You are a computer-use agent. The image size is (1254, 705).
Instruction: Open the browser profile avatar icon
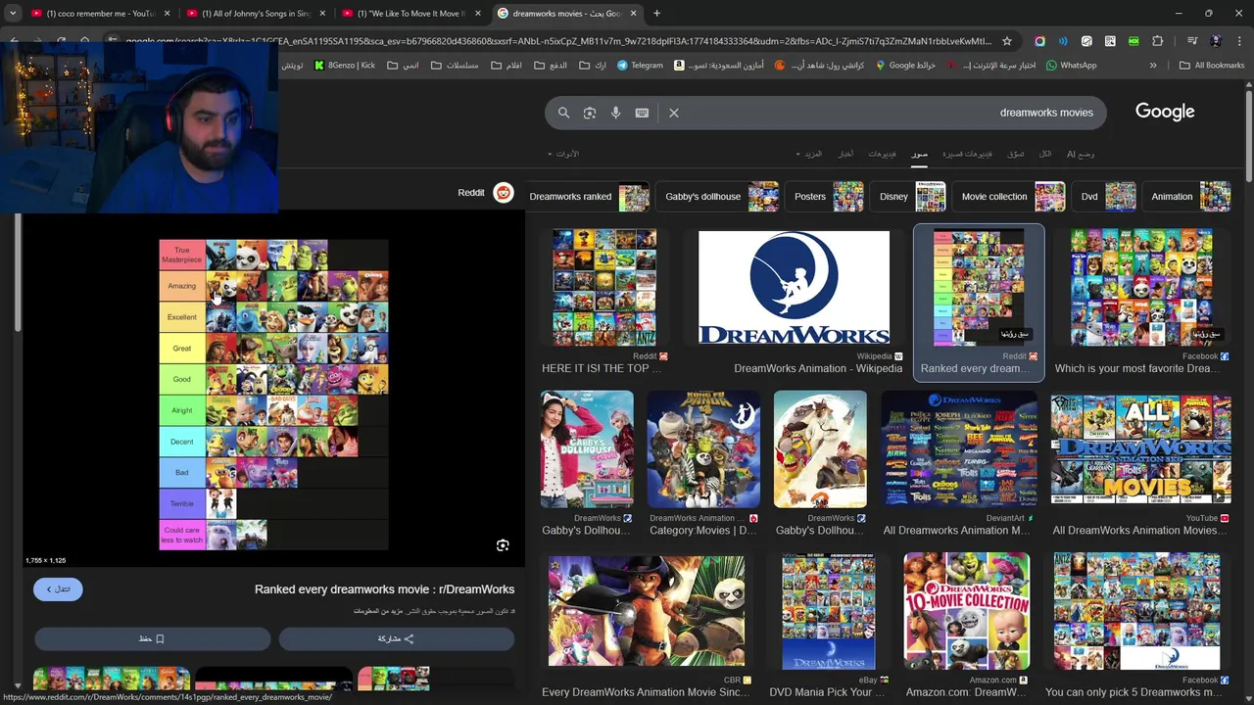1216,41
